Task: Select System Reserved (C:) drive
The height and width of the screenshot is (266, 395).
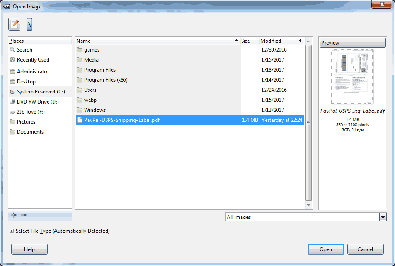Action: tap(40, 92)
